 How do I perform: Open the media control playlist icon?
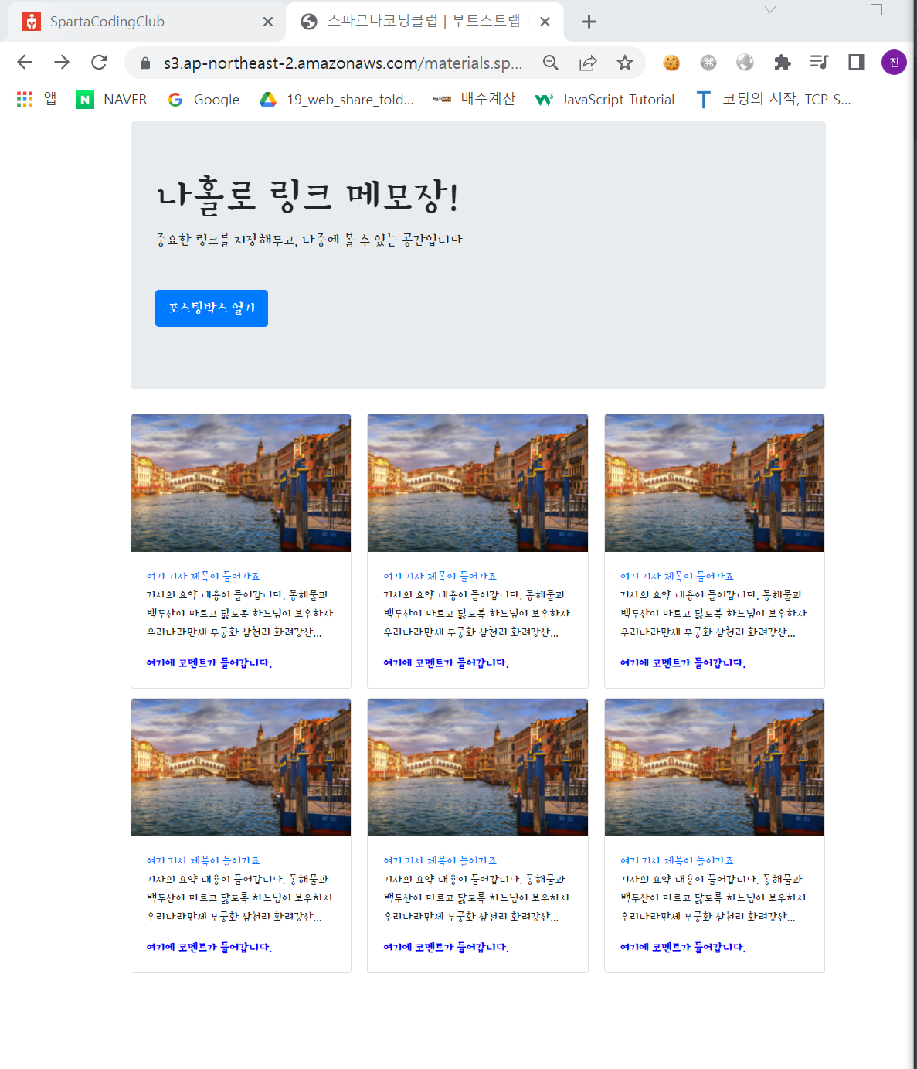820,63
